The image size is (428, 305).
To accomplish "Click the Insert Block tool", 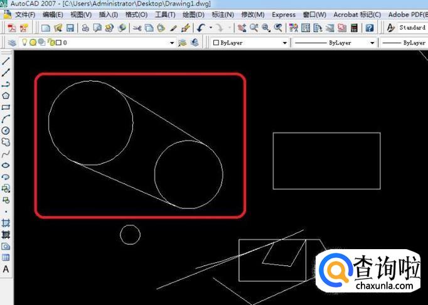I will point(6,188).
